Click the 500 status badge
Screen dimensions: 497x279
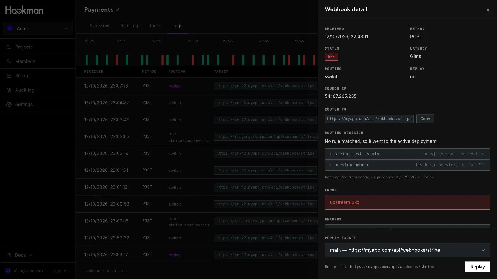331,57
